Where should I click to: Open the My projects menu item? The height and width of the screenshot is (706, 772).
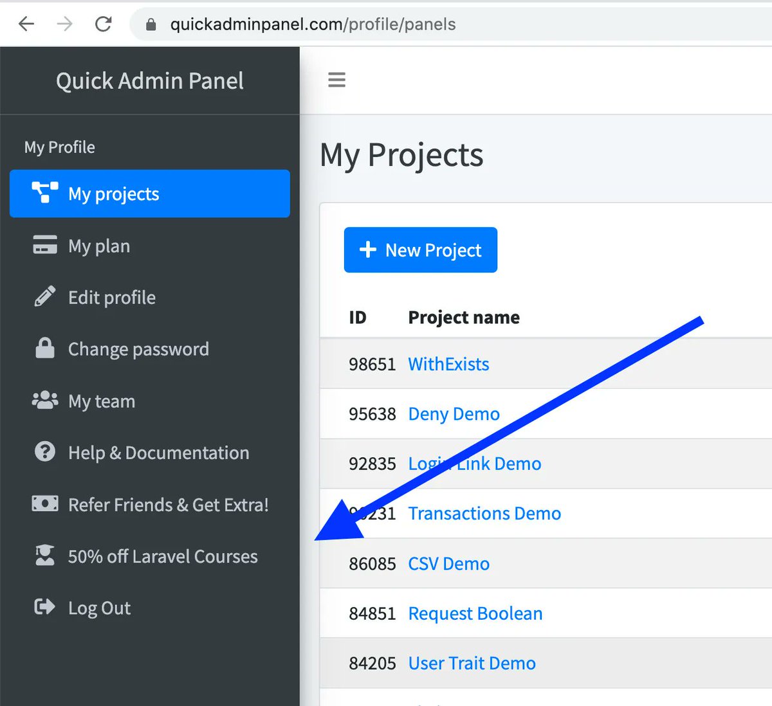click(150, 194)
